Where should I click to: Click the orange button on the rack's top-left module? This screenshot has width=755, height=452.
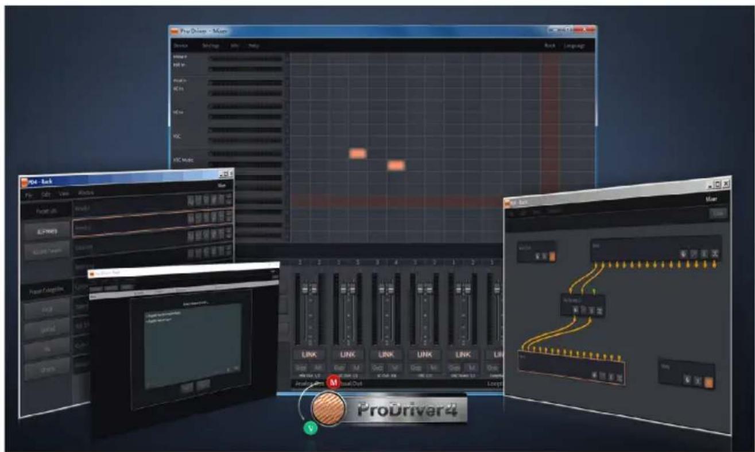click(x=552, y=256)
